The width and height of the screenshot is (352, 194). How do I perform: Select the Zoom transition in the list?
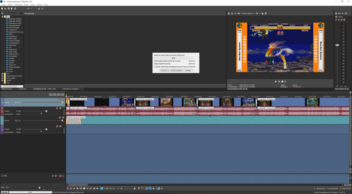tap(11, 72)
